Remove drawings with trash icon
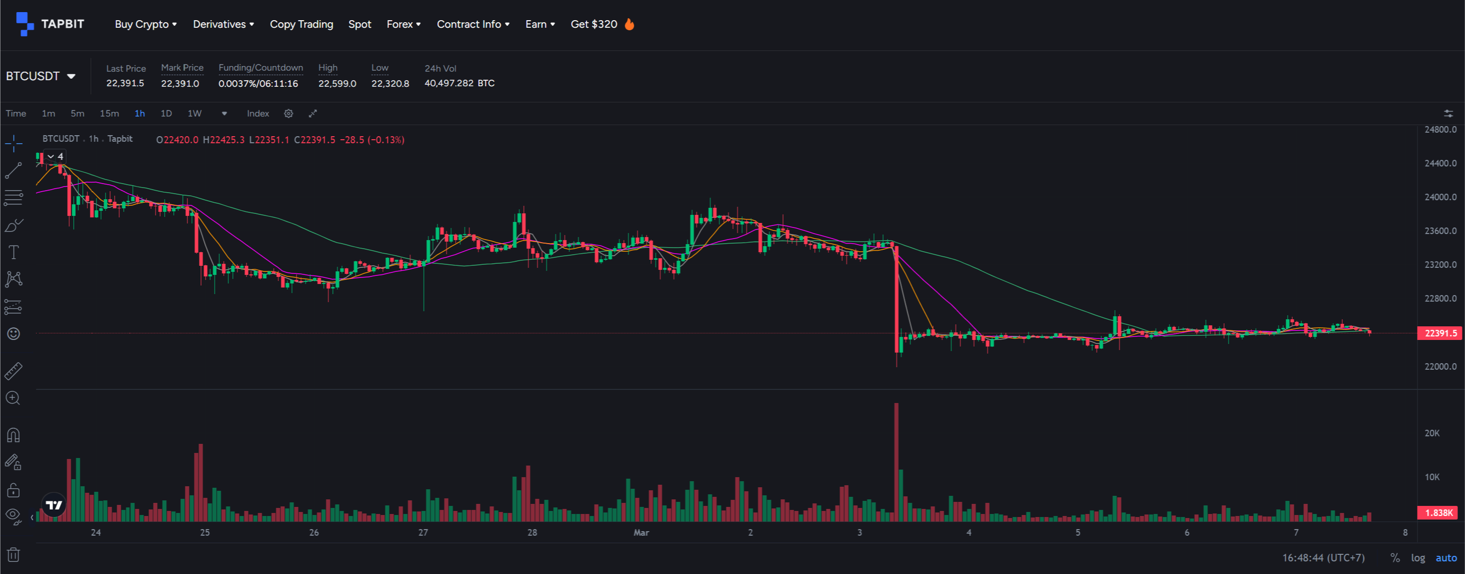 coord(13,554)
